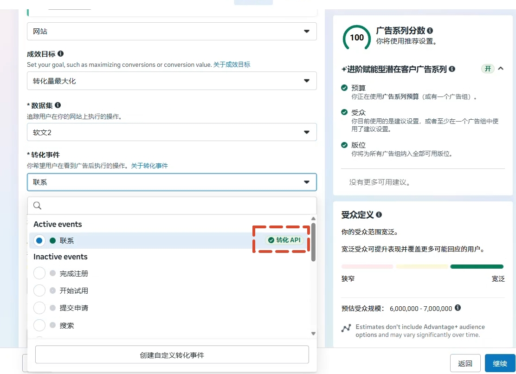Click the search magnifier icon in dropdown
The height and width of the screenshot is (374, 516).
tap(38, 206)
